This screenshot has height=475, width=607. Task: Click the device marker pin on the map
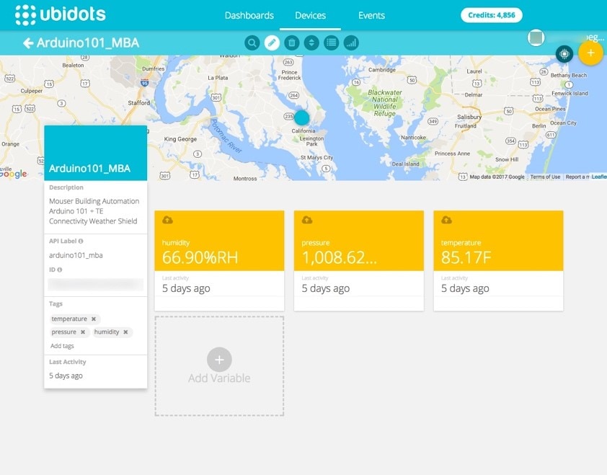(x=301, y=116)
